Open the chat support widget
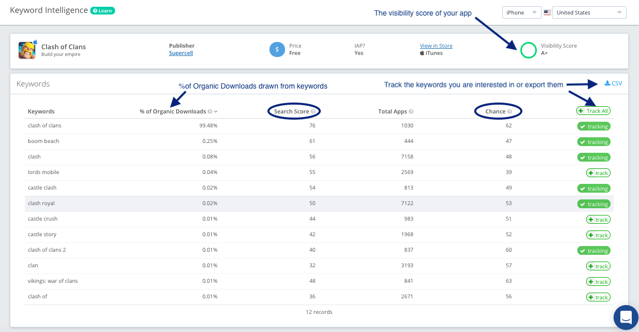Viewport: 639px width, 332px height. click(x=626, y=317)
